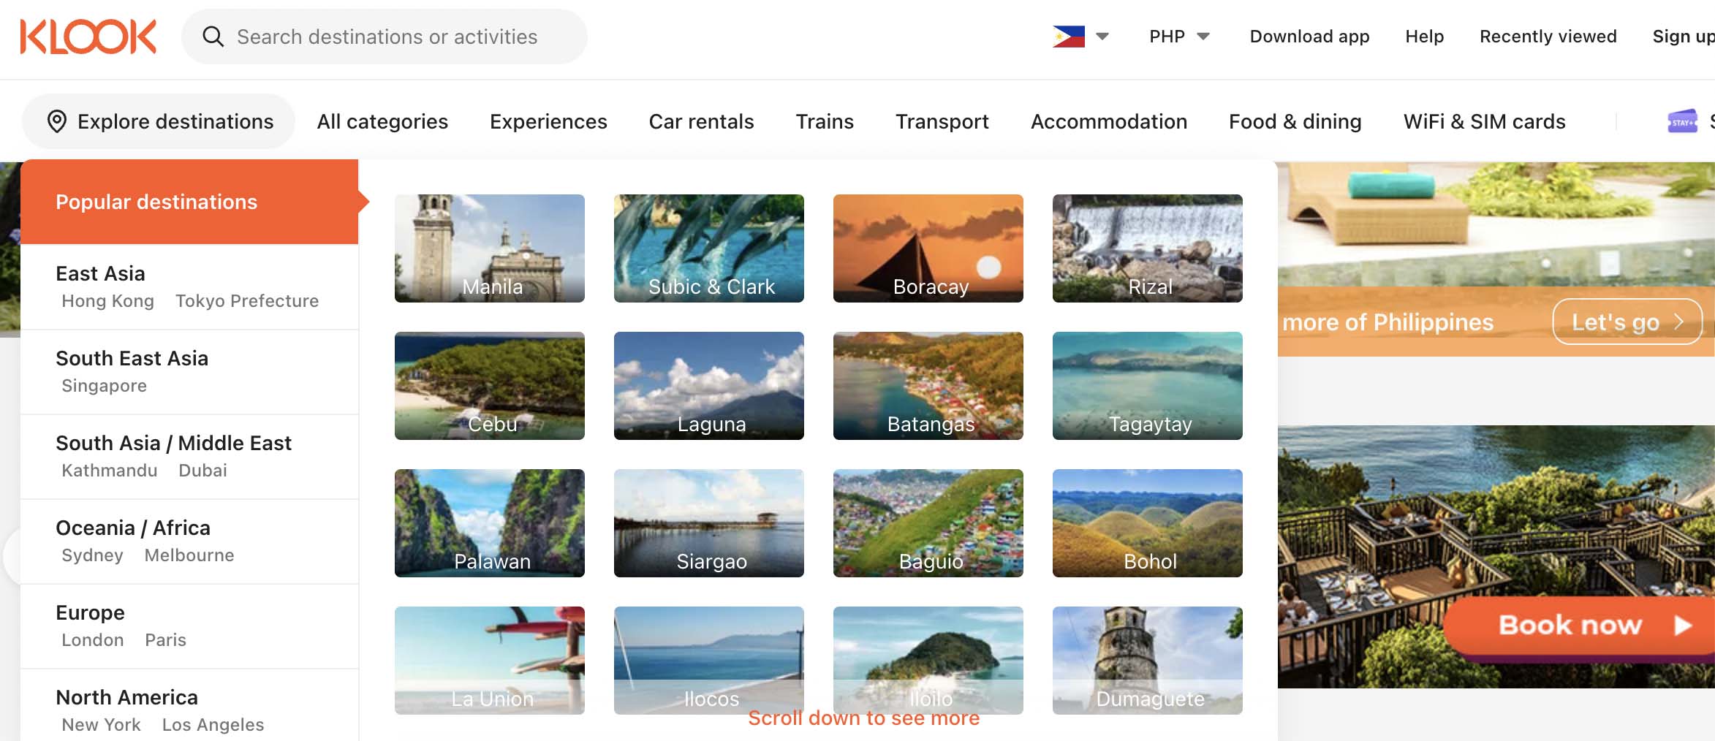Click the Explore destinations pin icon

coord(57,121)
